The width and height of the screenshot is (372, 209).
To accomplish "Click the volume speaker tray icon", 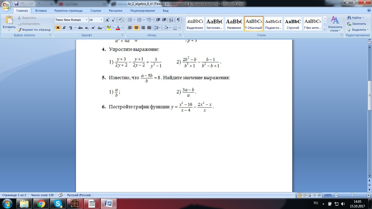I will coord(343,204).
